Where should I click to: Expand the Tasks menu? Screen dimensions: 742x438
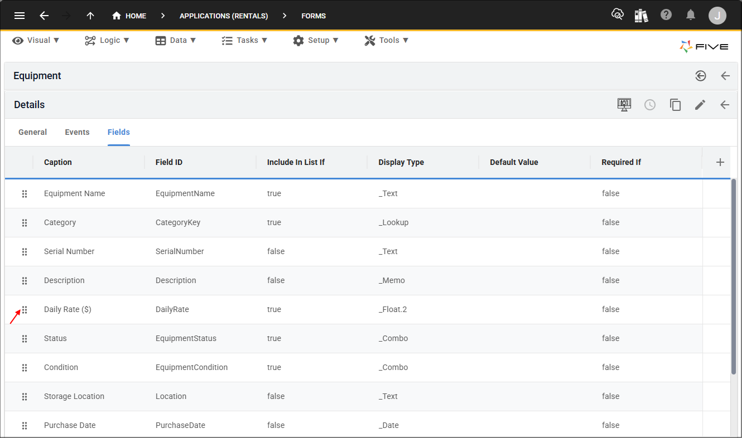pyautogui.click(x=244, y=40)
